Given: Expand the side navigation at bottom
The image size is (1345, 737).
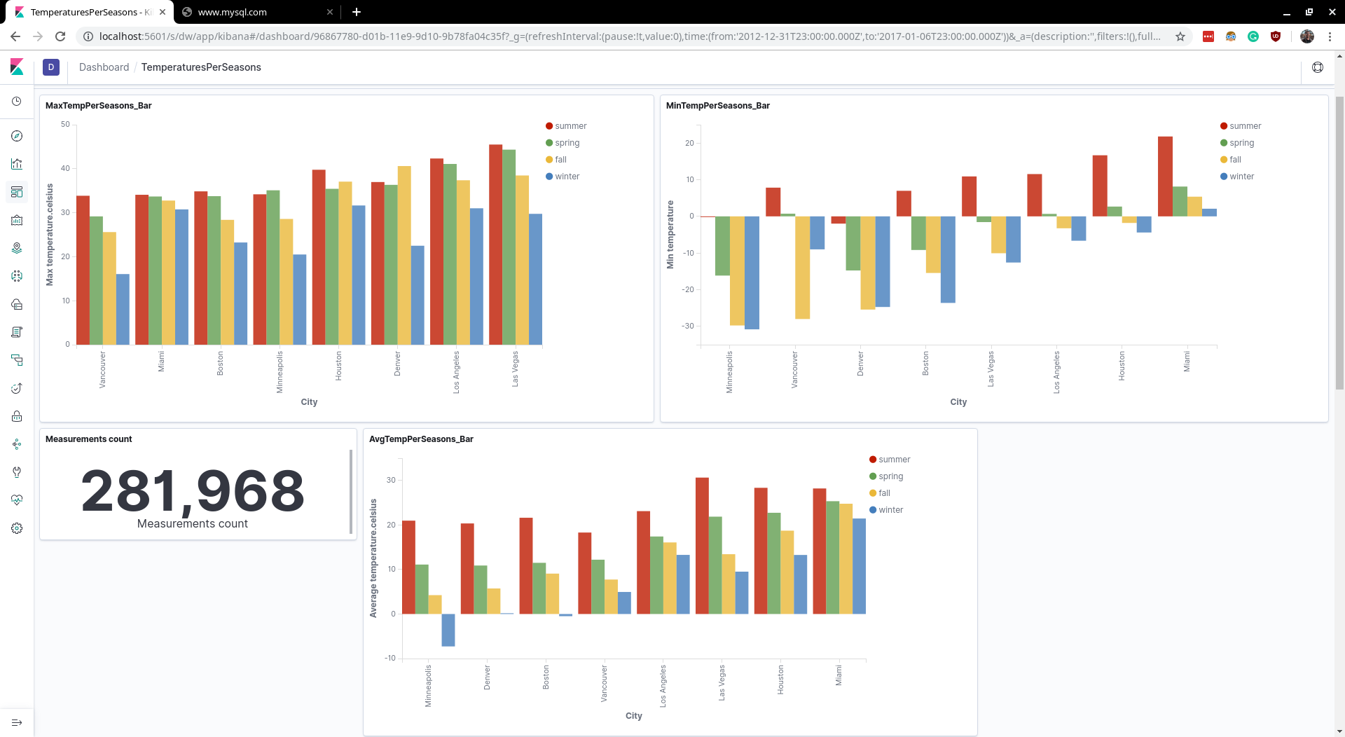Looking at the screenshot, I should click(x=17, y=722).
